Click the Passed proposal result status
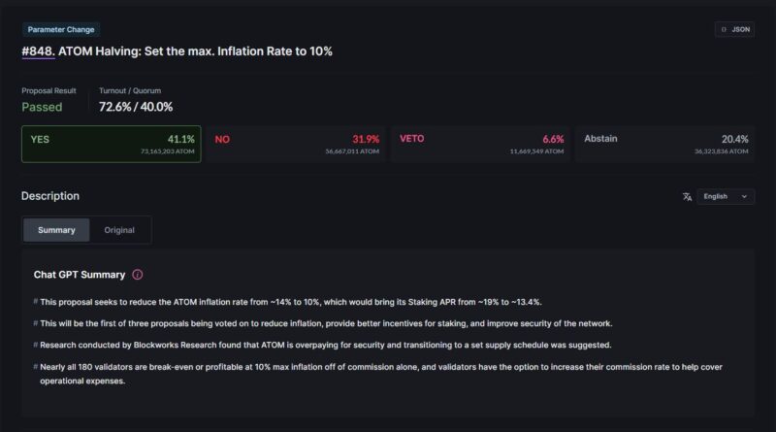Viewport: 776px width, 432px height. pyautogui.click(x=42, y=107)
